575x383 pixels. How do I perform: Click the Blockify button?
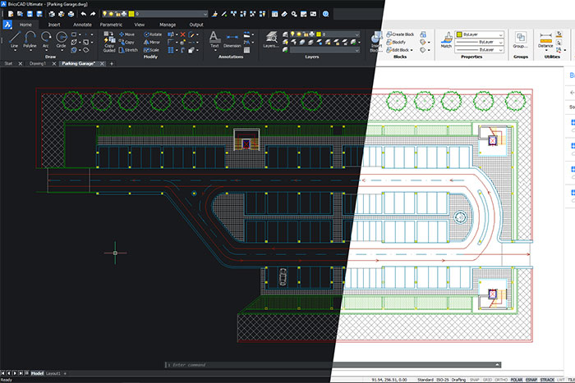(396, 42)
